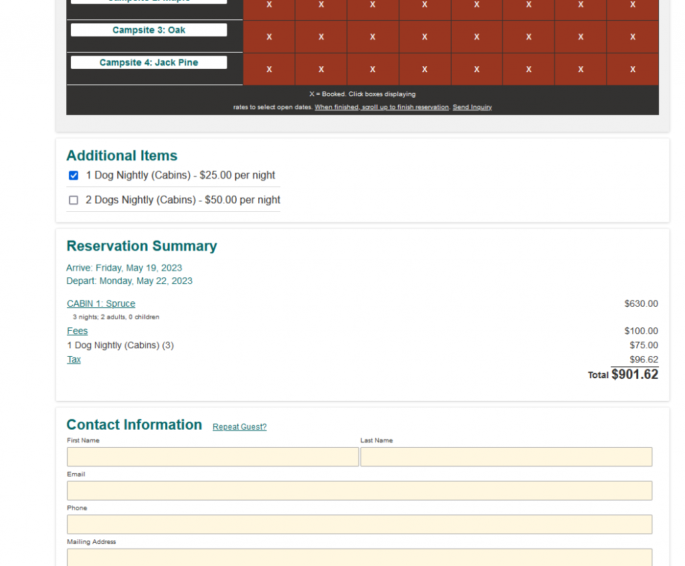Click first booked X cell in Campsite 3: Oak row
The height and width of the screenshot is (566, 685).
(269, 37)
